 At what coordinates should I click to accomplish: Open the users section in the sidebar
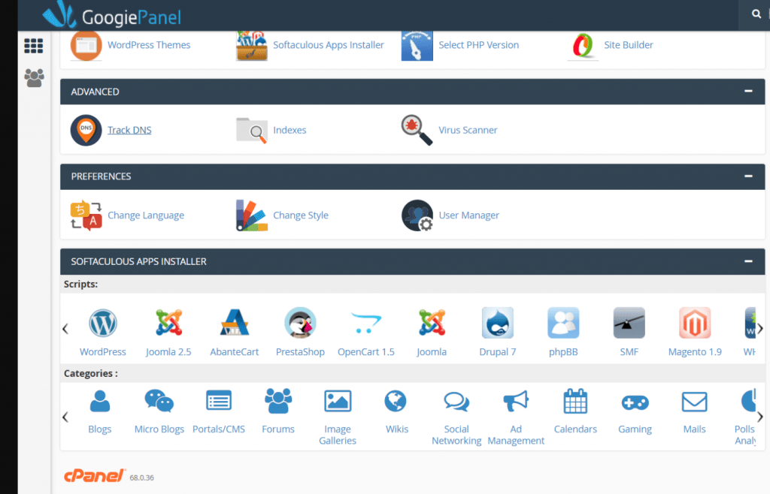(33, 78)
